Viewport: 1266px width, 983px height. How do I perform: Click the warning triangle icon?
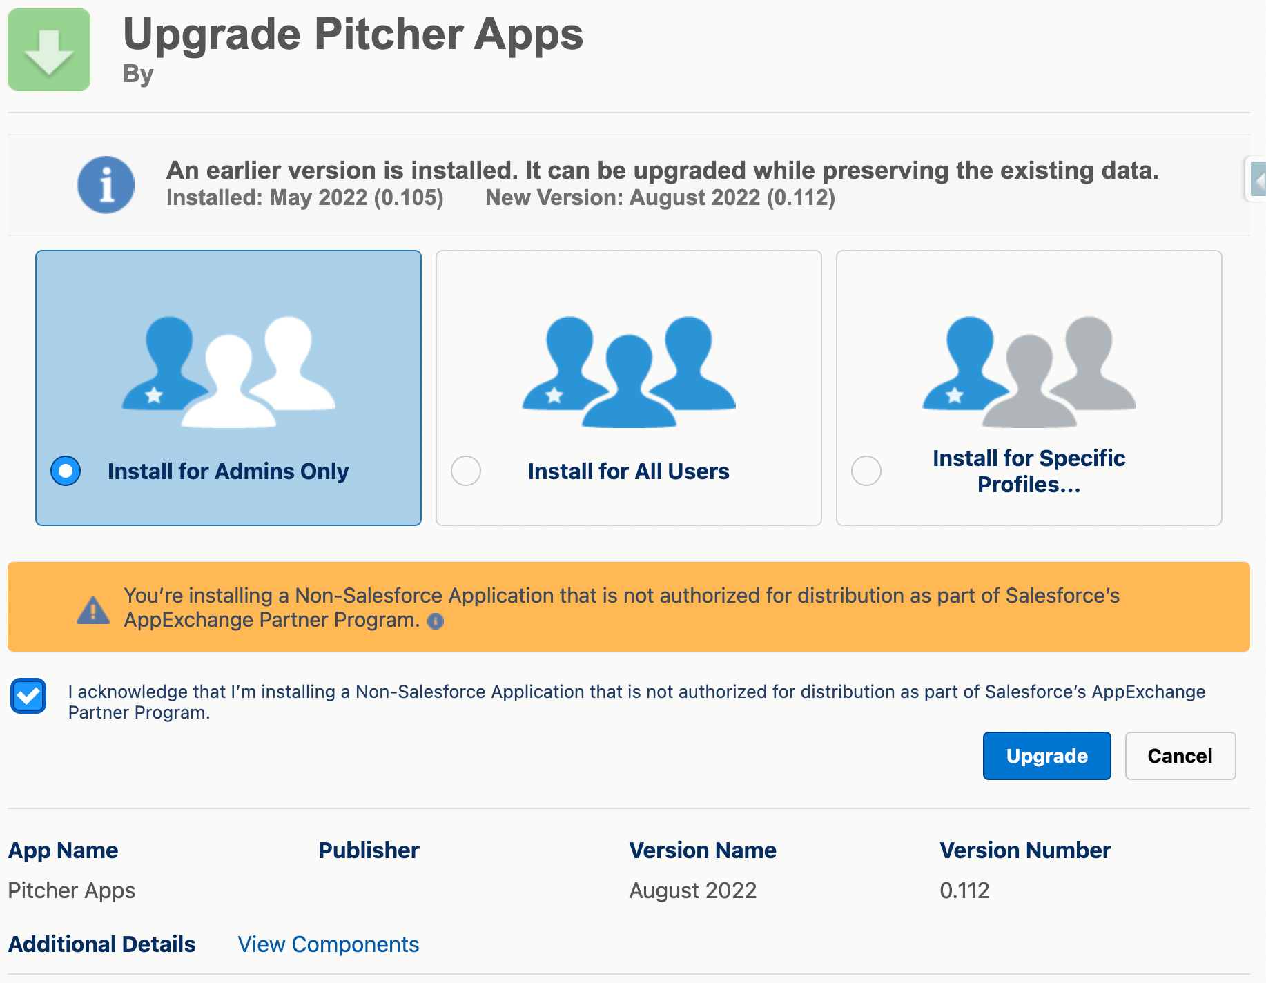tap(93, 610)
